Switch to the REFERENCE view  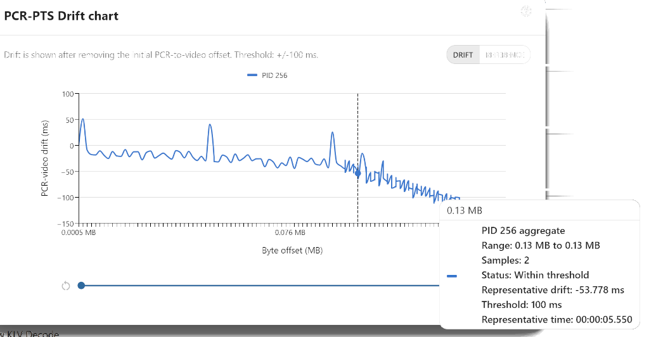pos(504,55)
